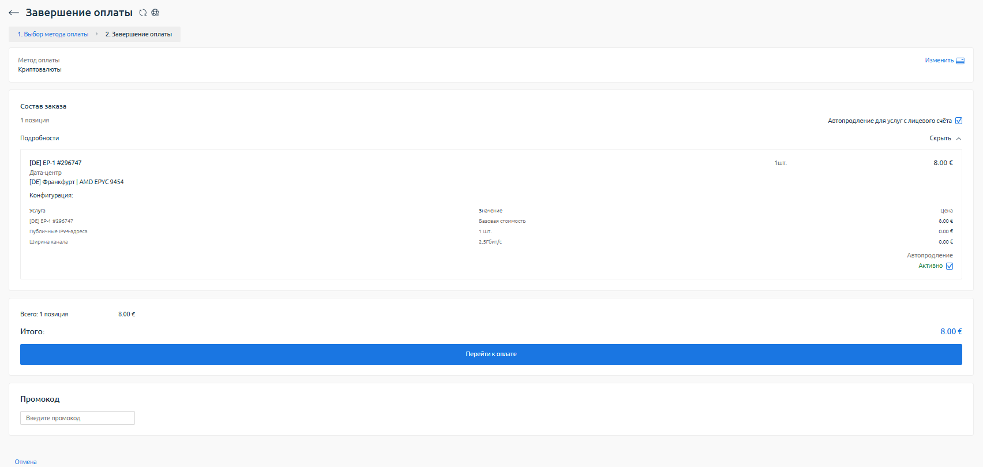The width and height of the screenshot is (983, 467).
Task: Click the order item title [DE] EP-1 #296747
Action: tap(55, 163)
